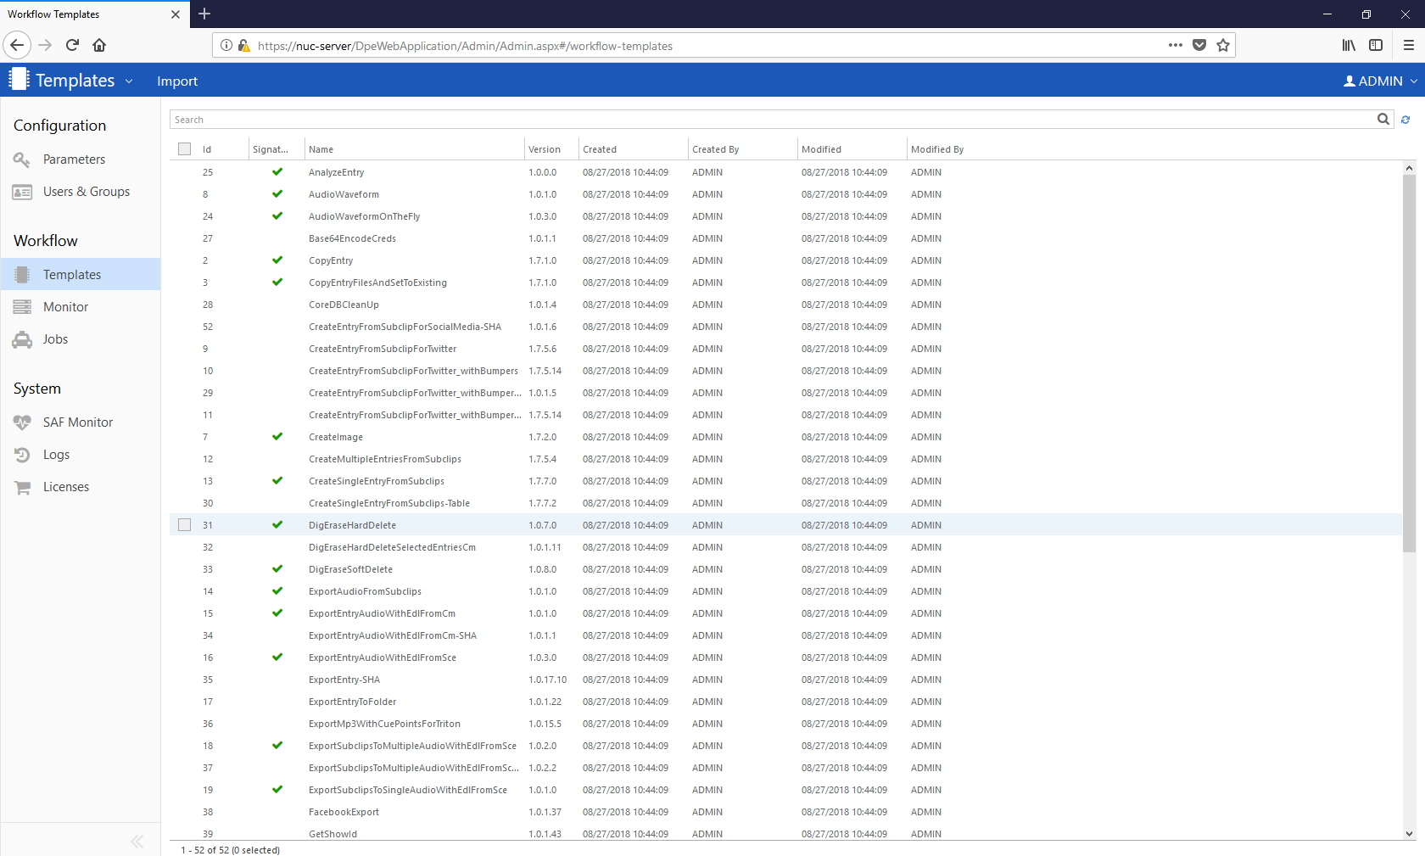Viewport: 1425px width, 856px height.
Task: Open the ADMIN user dropdown
Action: (x=1380, y=81)
